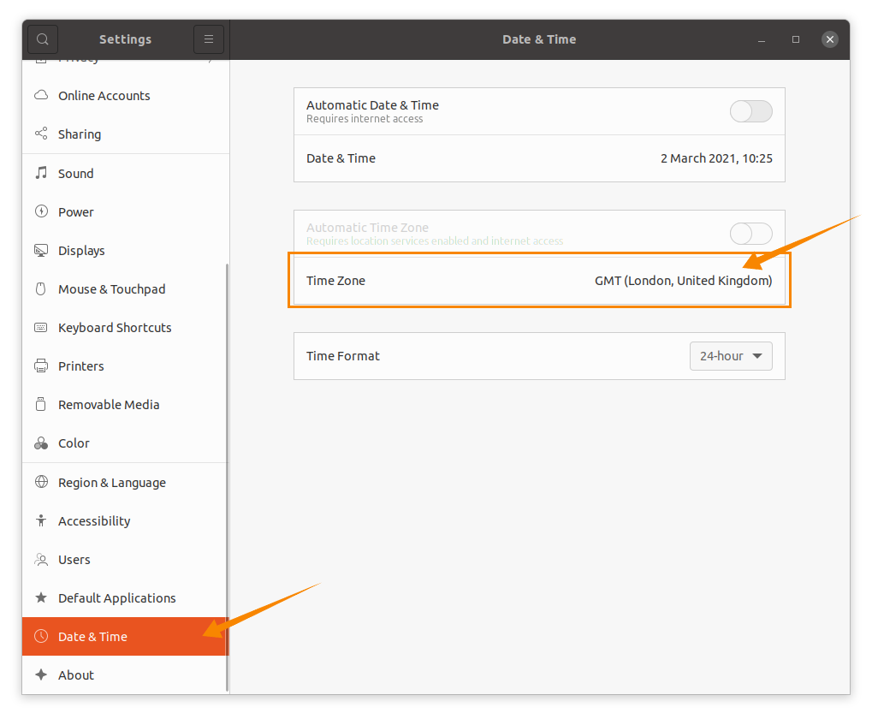Click the cloud icon for Online Accounts
This screenshot has width=872, height=719.
41,95
